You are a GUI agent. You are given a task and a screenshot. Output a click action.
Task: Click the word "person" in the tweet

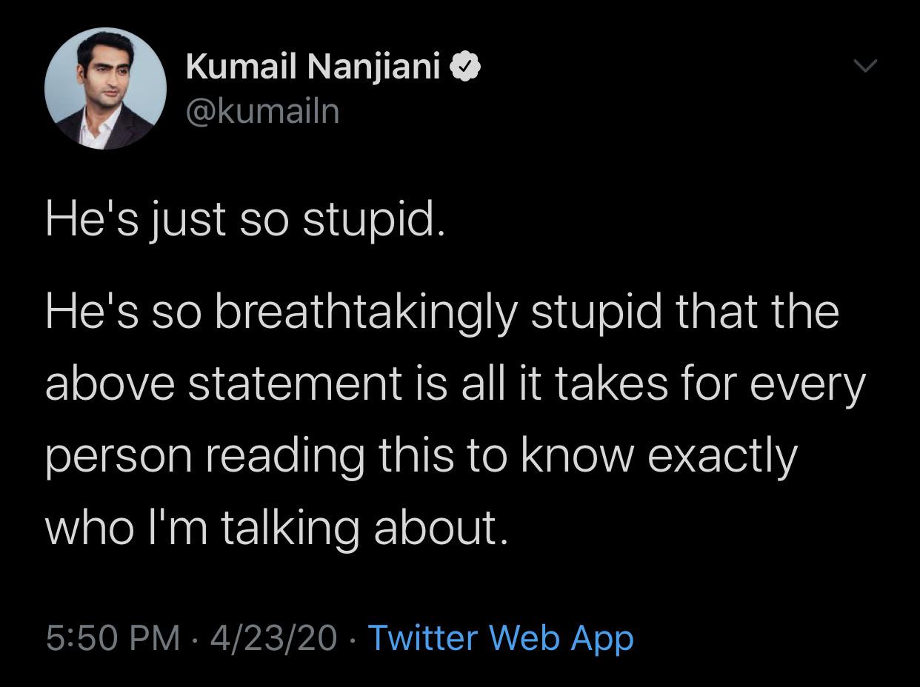119,457
